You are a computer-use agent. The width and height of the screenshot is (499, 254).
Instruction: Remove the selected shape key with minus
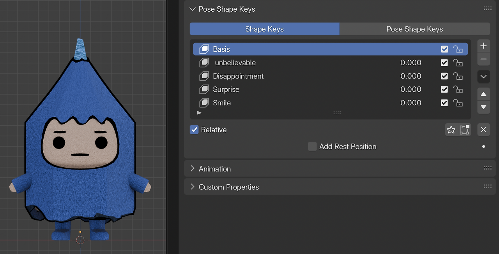[x=483, y=59]
